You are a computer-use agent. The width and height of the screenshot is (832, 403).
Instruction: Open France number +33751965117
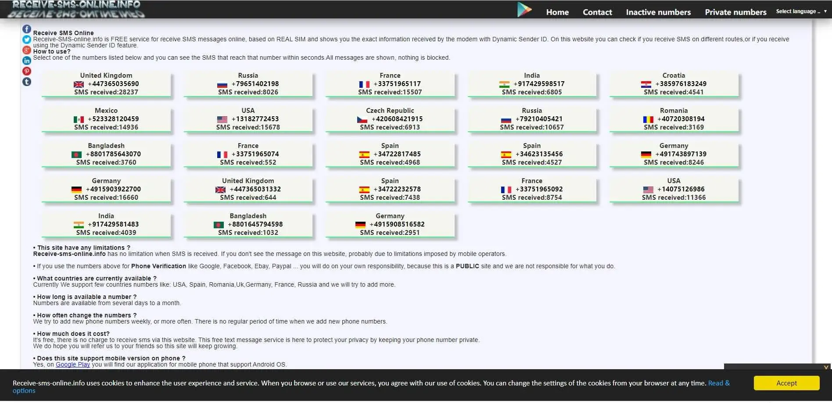coord(390,84)
